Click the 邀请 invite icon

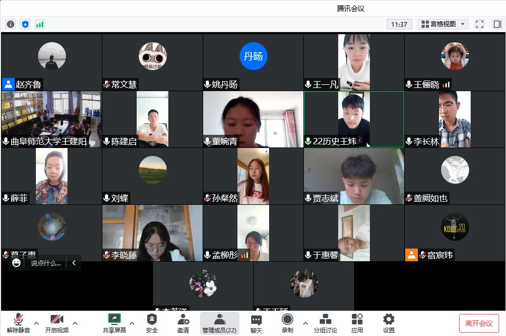pos(183,323)
